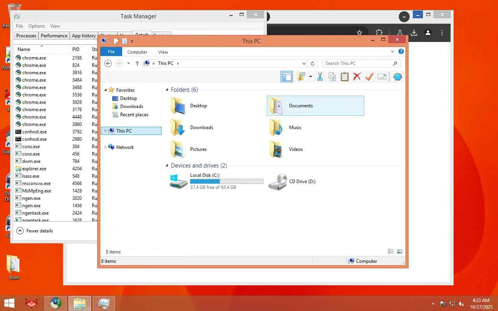Screen dimensions: 498x311
Task: Sort by Name column in Task Manager
Action: click(24, 49)
